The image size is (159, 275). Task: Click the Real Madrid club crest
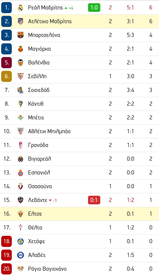(x=20, y=8)
